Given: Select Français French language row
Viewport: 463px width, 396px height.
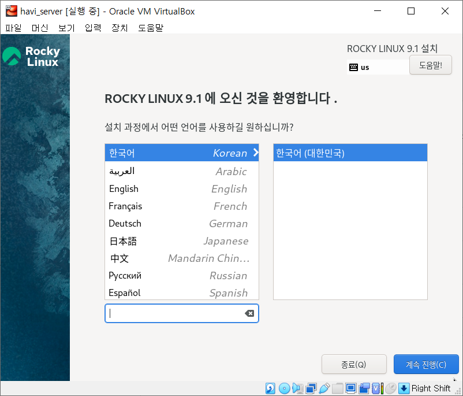Looking at the screenshot, I should coord(182,206).
